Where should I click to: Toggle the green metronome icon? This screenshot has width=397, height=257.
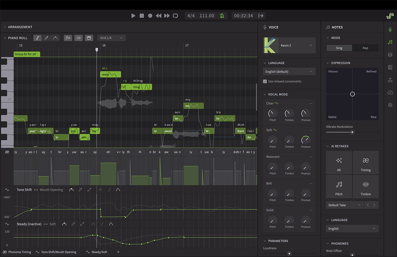[222, 16]
